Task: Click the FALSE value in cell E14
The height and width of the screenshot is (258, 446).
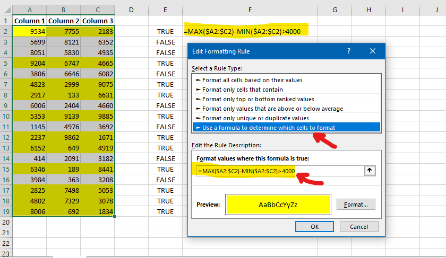Action: pos(166,158)
